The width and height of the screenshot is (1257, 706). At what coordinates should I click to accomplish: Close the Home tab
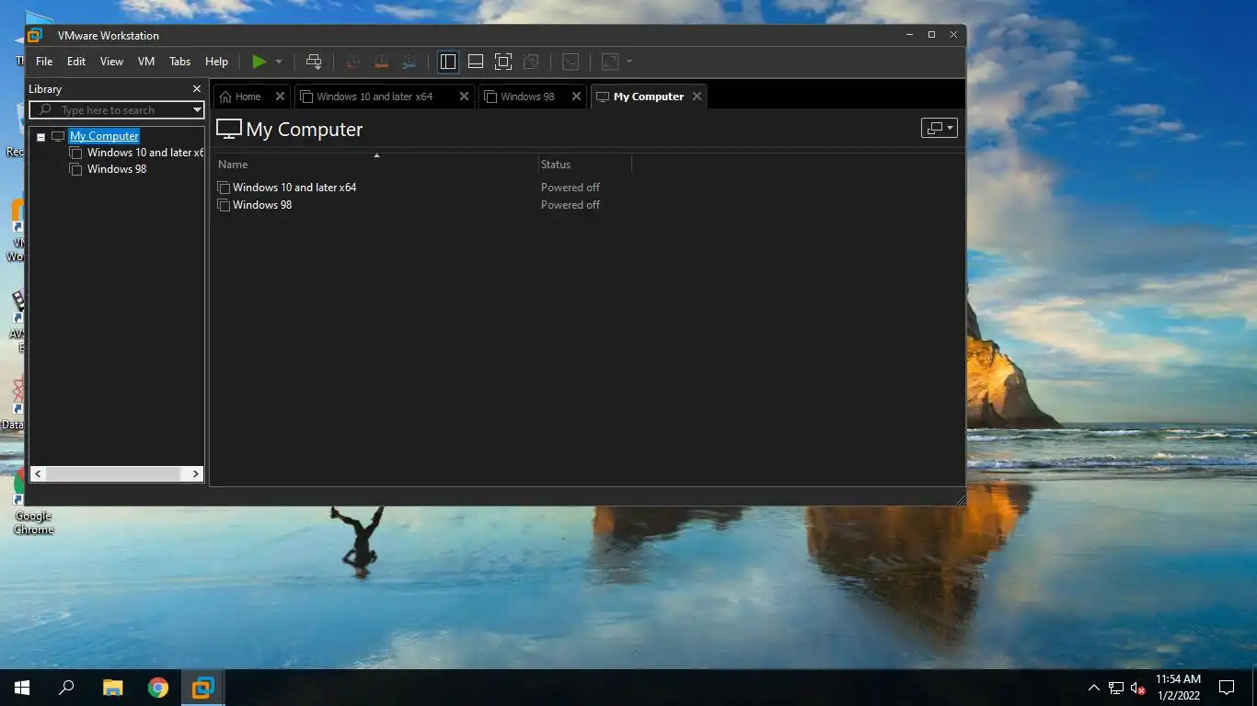(x=281, y=97)
